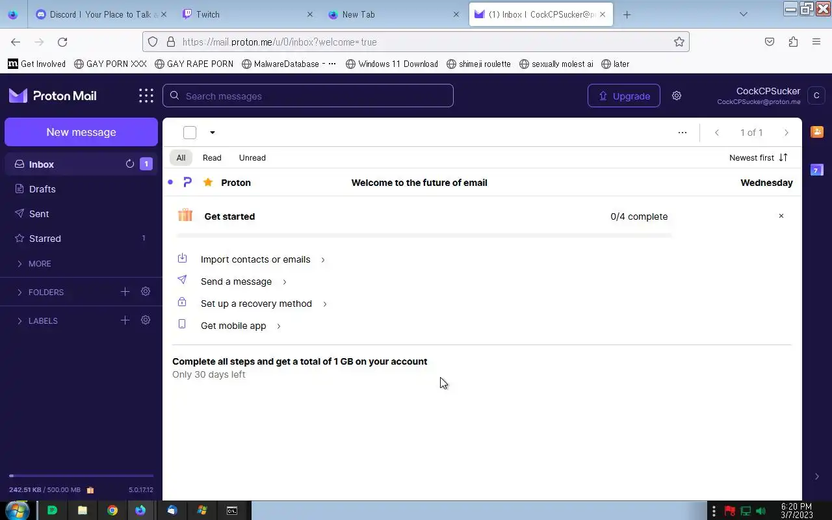Screen dimensions: 832x520
Task: Tick the select all messages checkbox
Action: tap(190, 133)
